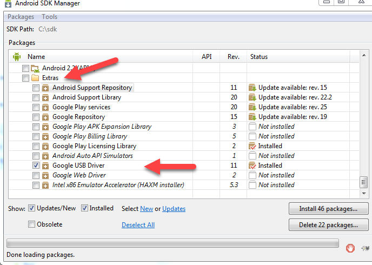372x265 pixels.
Task: Click not-installed status icon for Google Web Driver
Action: (253, 175)
